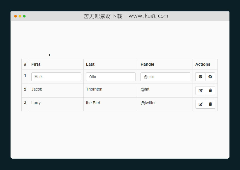This screenshot has height=170, width=240.
Task: Confirm the edit for the Mark row
Action: pyautogui.click(x=200, y=77)
